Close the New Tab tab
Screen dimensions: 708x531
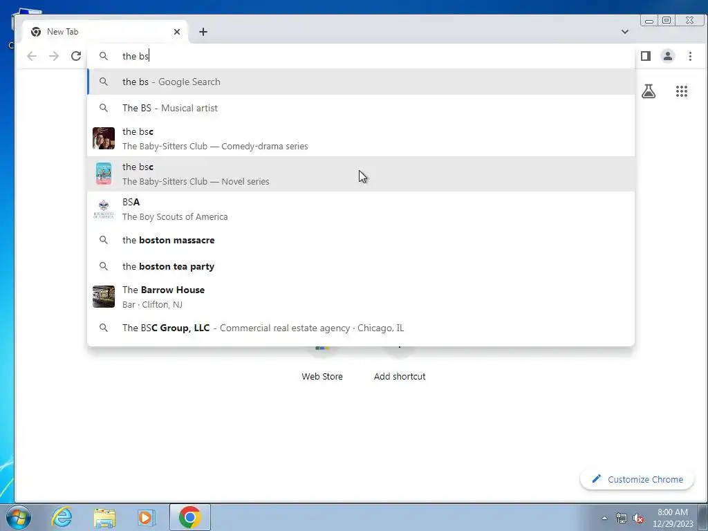pyautogui.click(x=177, y=32)
